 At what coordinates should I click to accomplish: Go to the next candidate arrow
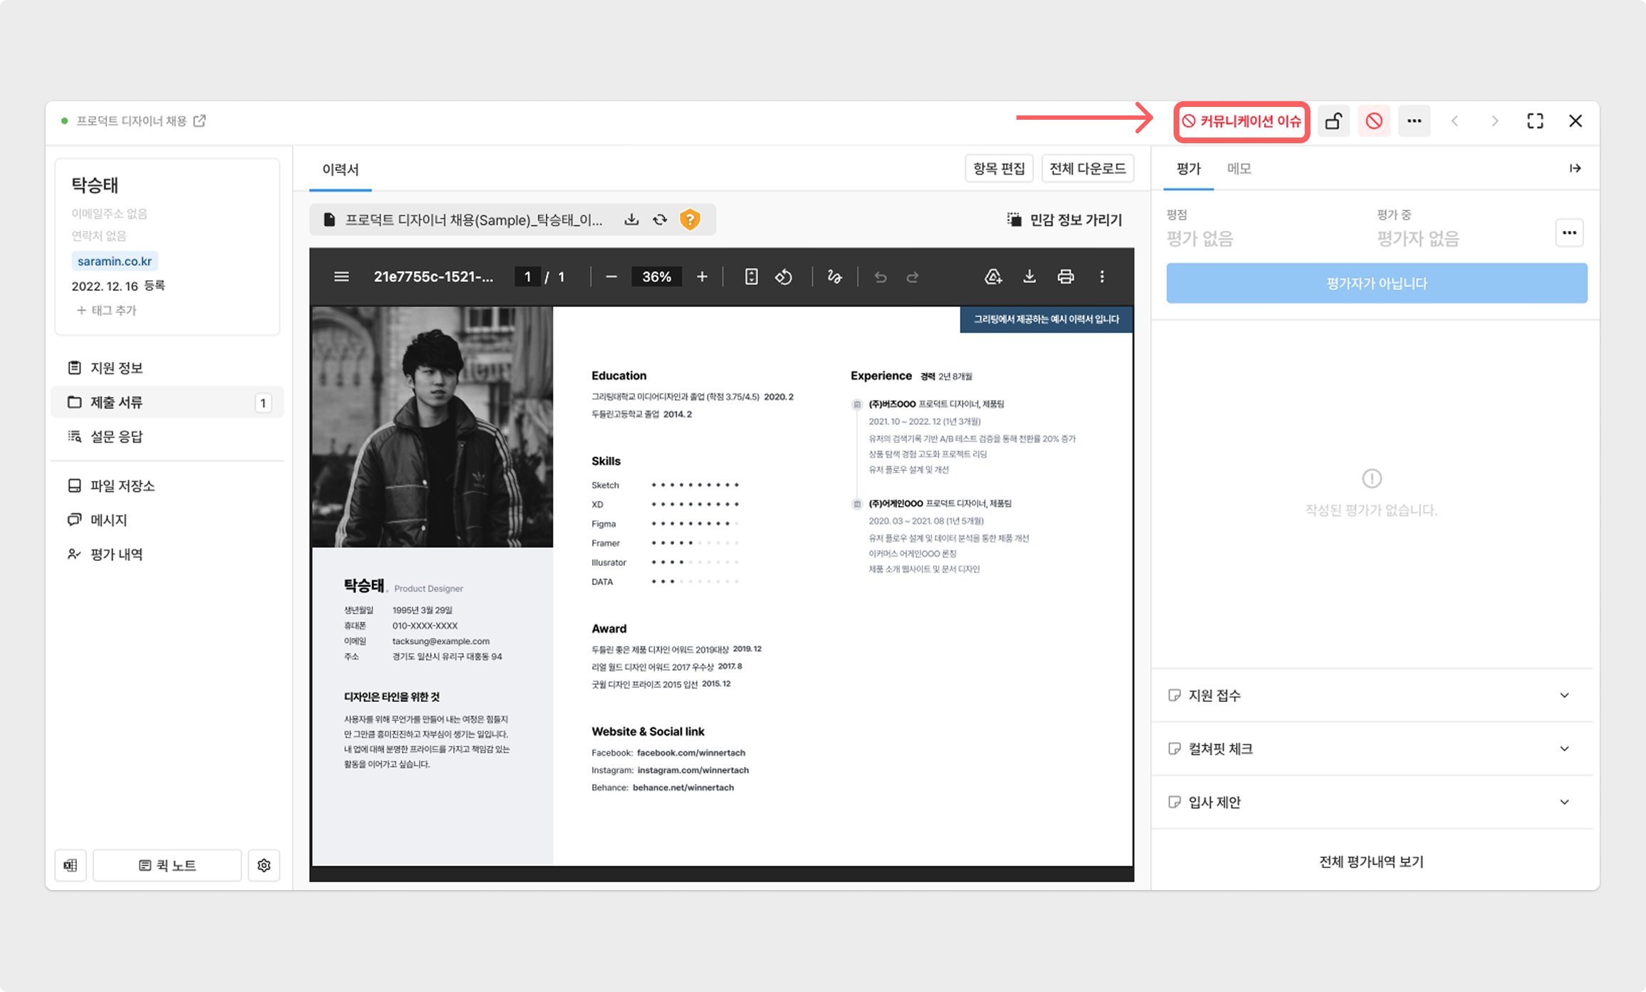coord(1495,121)
